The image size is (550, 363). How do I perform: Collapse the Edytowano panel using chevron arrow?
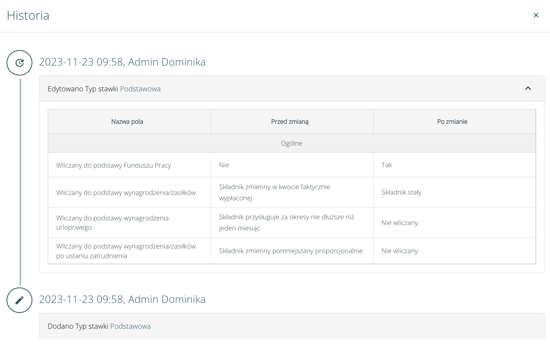click(528, 89)
